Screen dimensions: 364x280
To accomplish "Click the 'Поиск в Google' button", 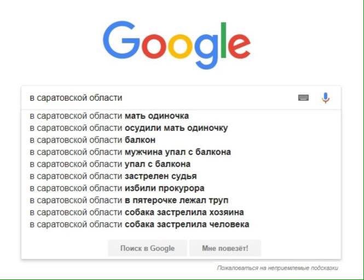I will coord(147,248).
